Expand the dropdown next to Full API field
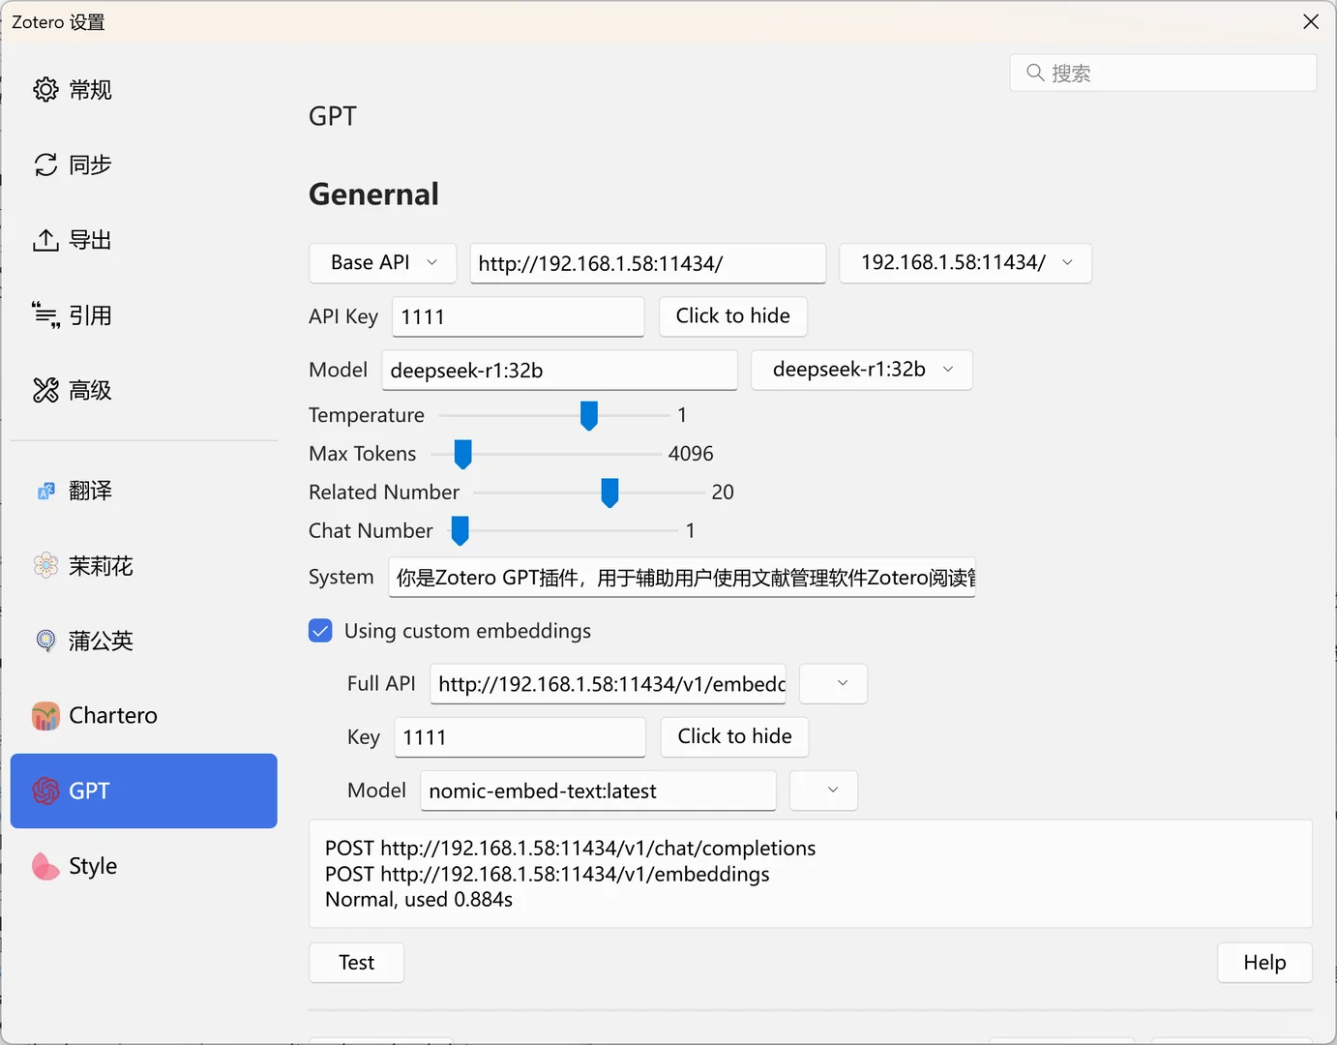The image size is (1337, 1045). click(x=834, y=684)
